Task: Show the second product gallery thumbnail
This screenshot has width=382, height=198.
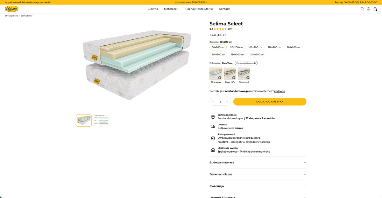Action: click(101, 121)
